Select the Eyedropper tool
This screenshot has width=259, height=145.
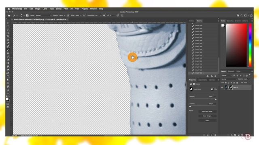point(8,43)
